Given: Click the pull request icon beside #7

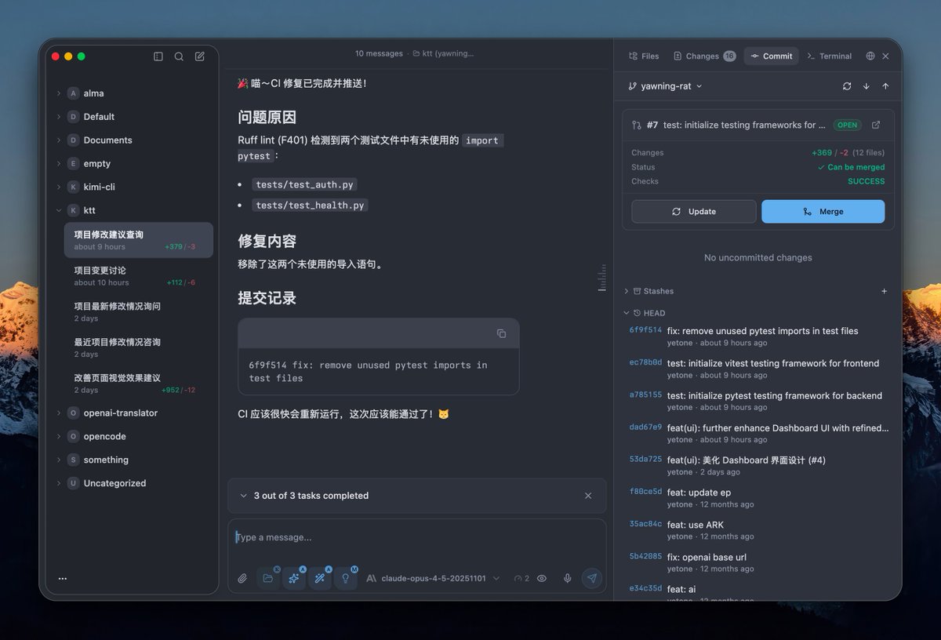Looking at the screenshot, I should 637,125.
